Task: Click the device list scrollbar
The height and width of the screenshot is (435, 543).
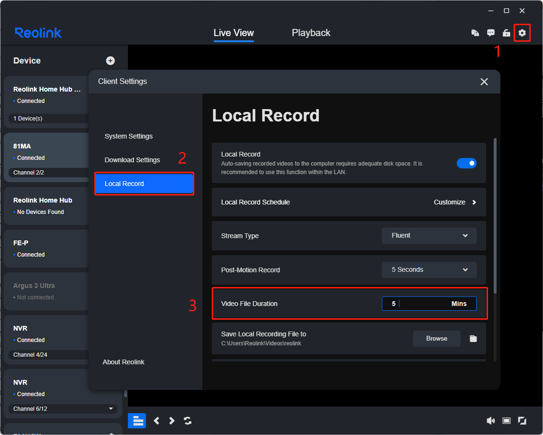Action: tap(126, 394)
